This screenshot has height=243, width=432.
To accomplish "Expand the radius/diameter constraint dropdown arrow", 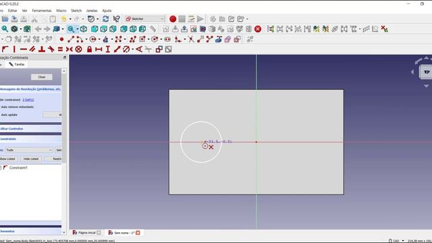I will click(133, 49).
